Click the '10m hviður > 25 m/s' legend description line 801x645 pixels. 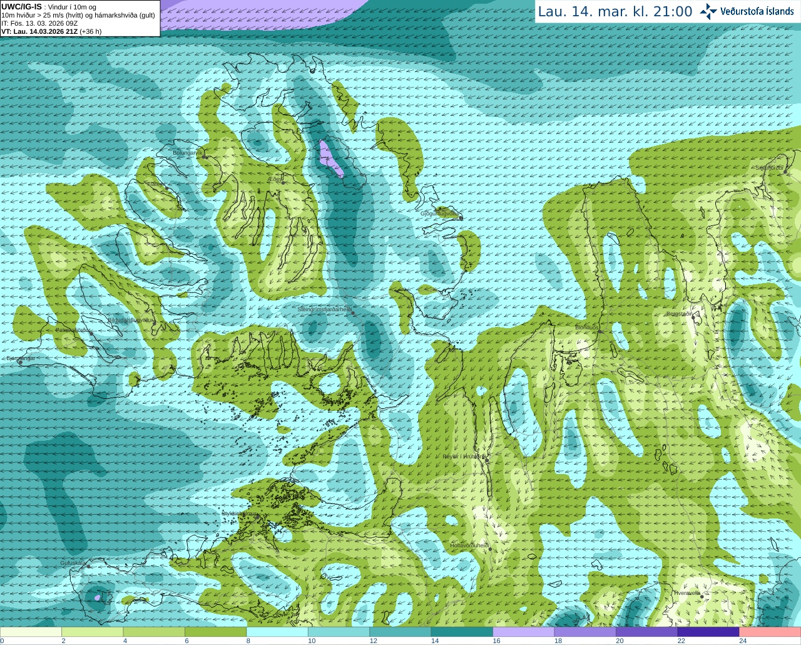click(78, 15)
